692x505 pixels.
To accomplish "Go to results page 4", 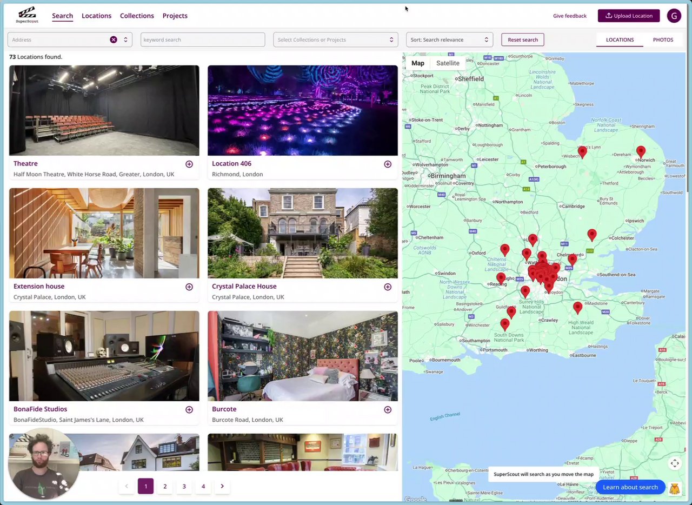I will (203, 486).
